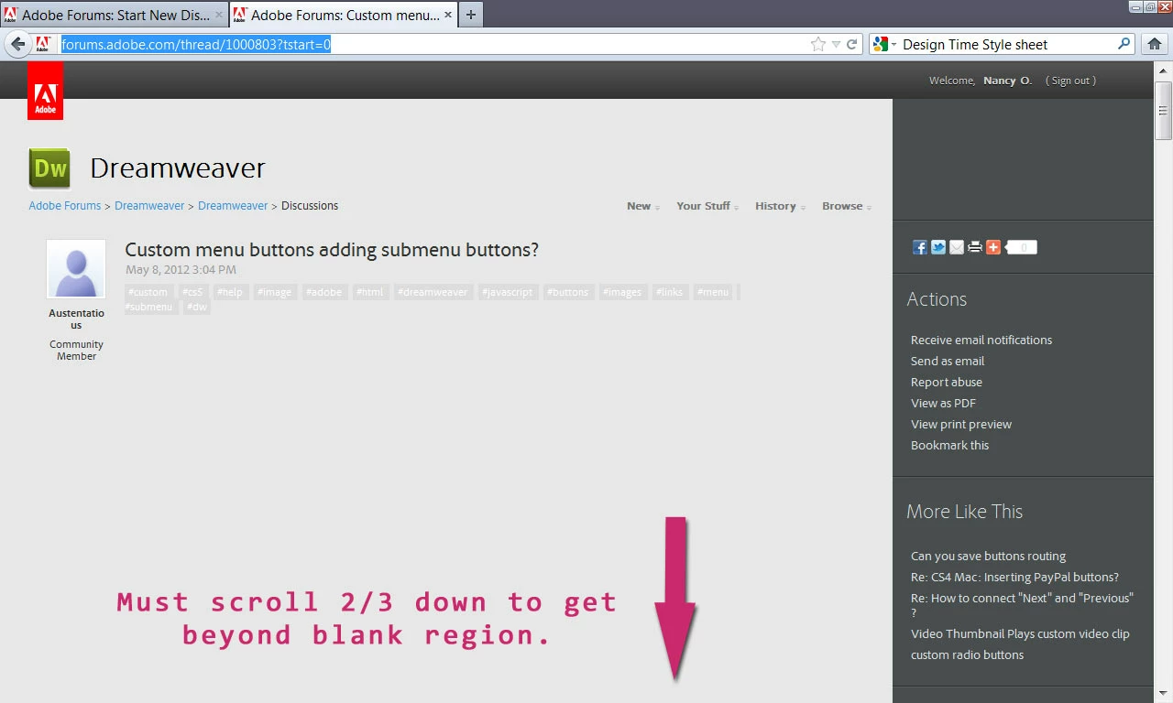Click site identity icon in address bar
The image size is (1173, 703).
pos(43,44)
